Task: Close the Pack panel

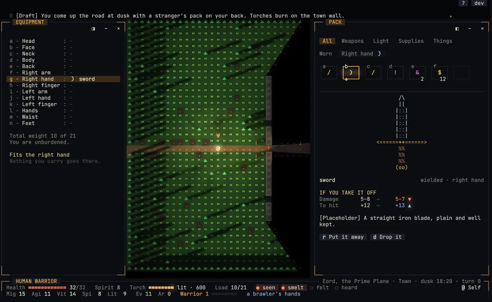Action: coord(482,28)
